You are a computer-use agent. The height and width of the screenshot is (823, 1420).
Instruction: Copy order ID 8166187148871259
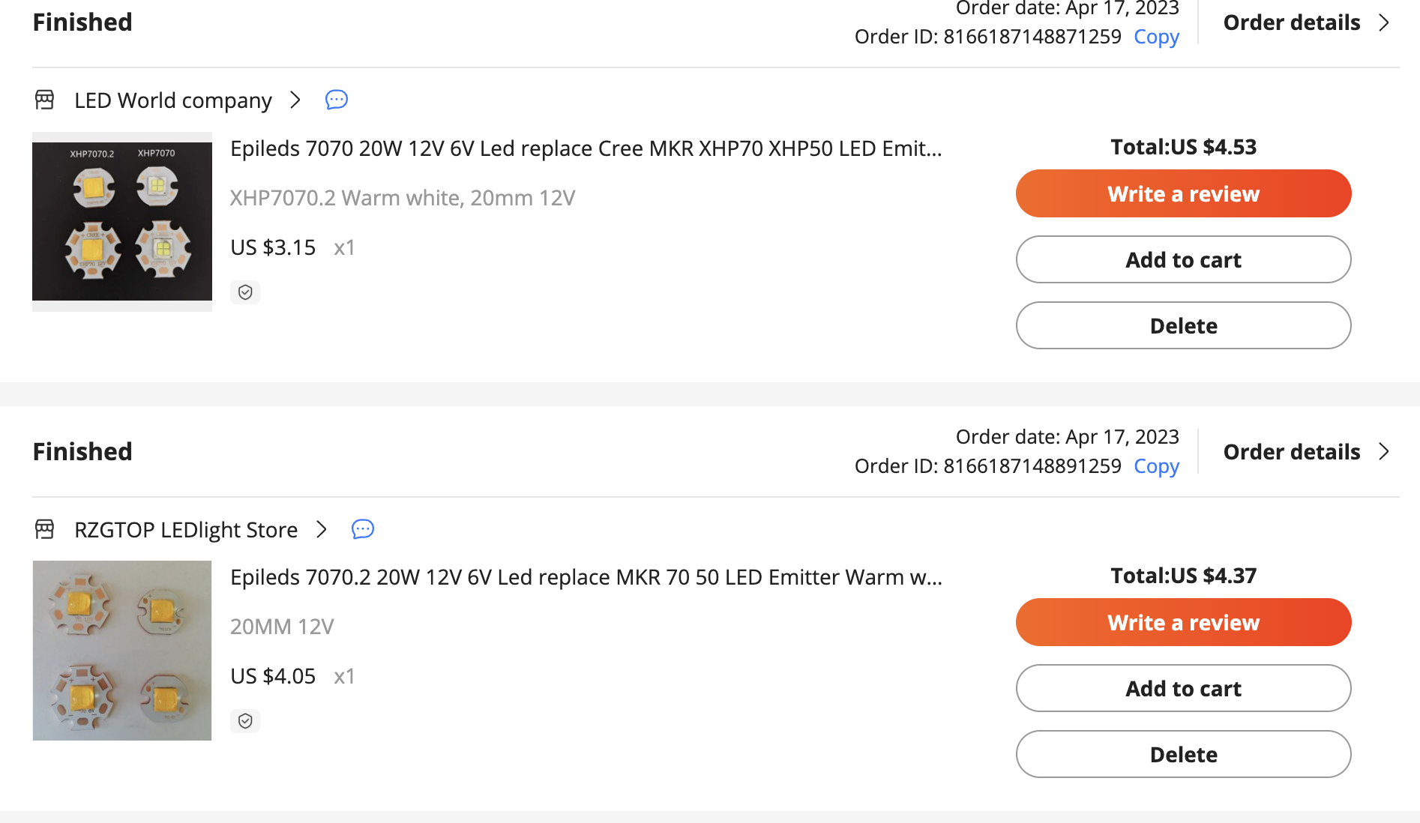click(1156, 37)
